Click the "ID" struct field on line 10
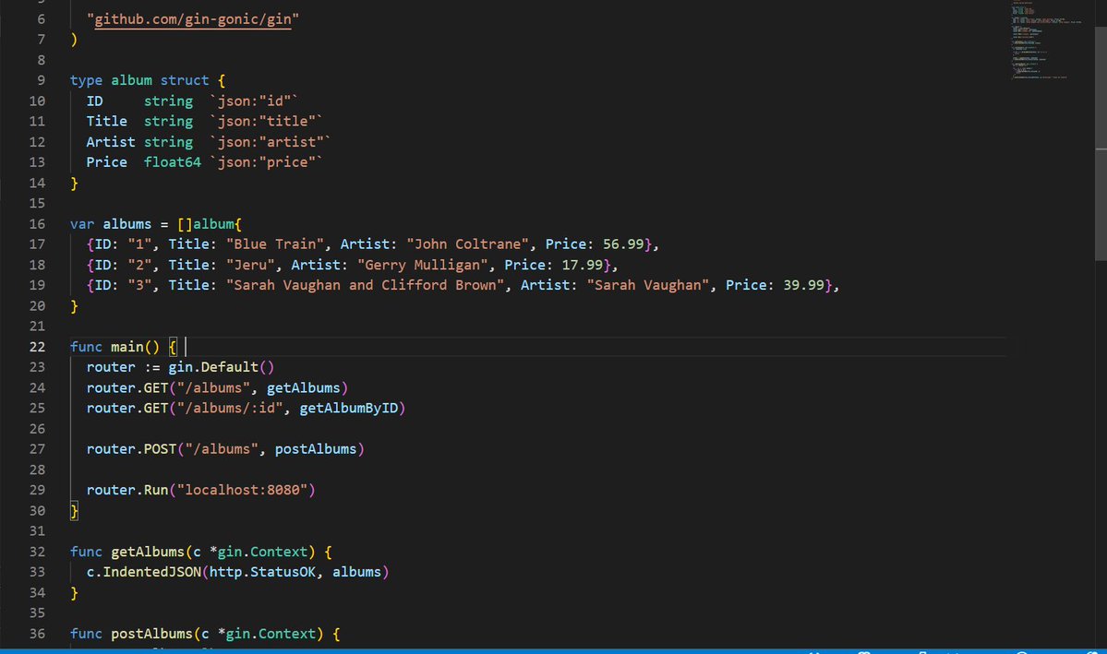 tap(94, 101)
